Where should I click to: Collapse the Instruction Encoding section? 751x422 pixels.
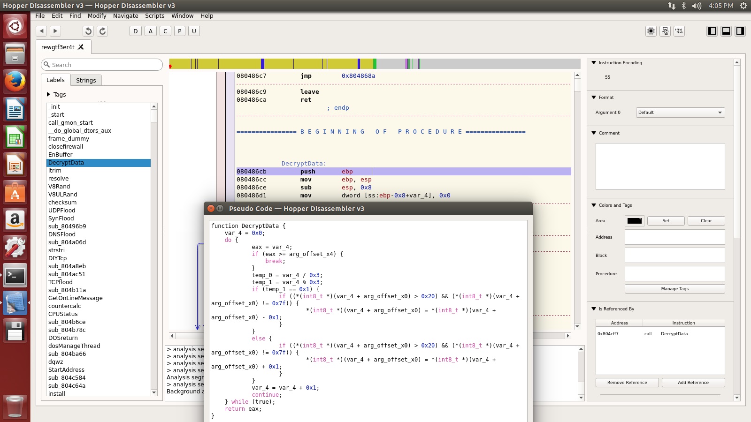[x=594, y=62]
